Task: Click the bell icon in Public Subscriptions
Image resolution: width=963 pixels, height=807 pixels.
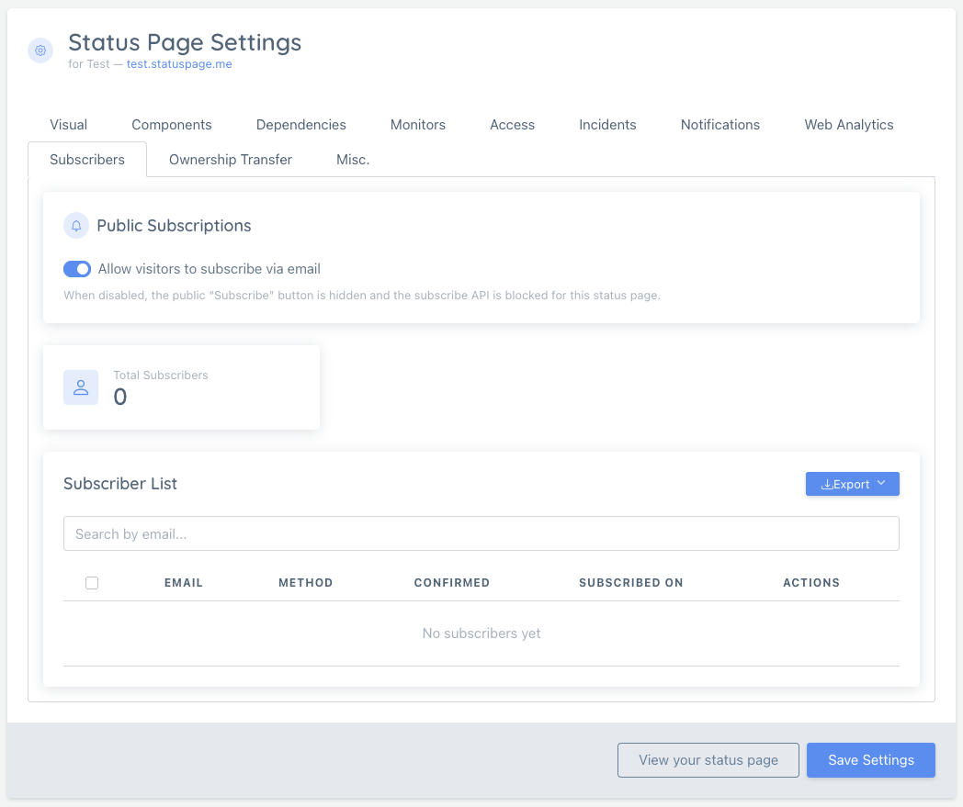Action: [76, 226]
